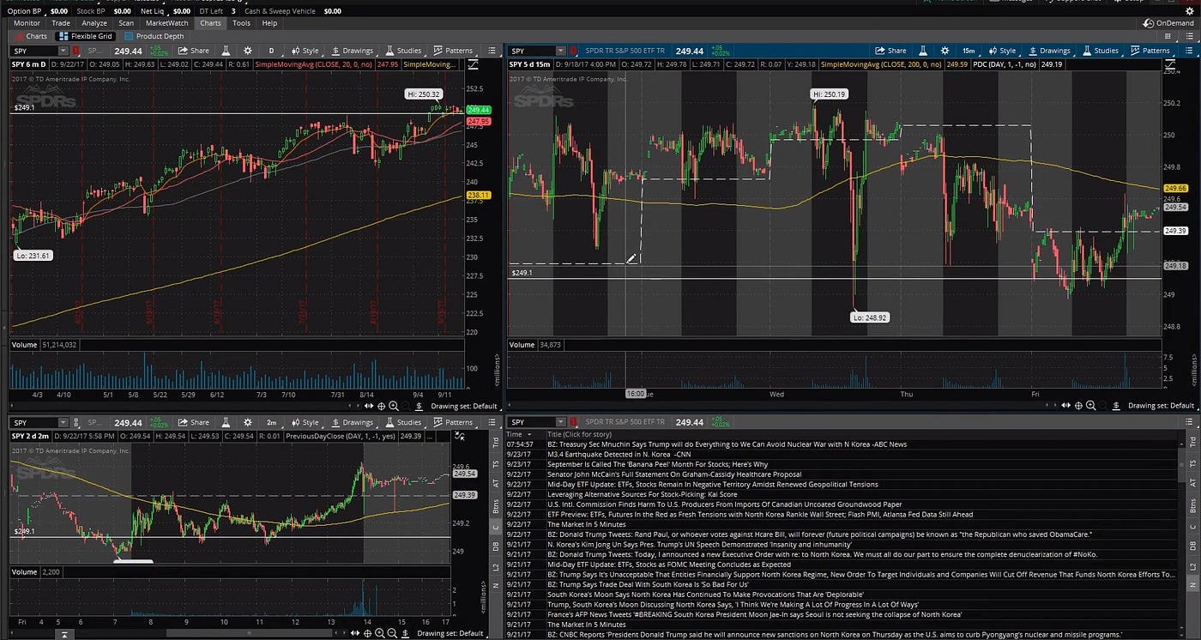Open Drawing set Default under 15m chart
This screenshot has width=1201, height=640.
pos(1161,406)
